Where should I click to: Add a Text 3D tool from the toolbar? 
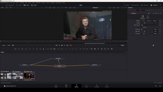(98, 49)
